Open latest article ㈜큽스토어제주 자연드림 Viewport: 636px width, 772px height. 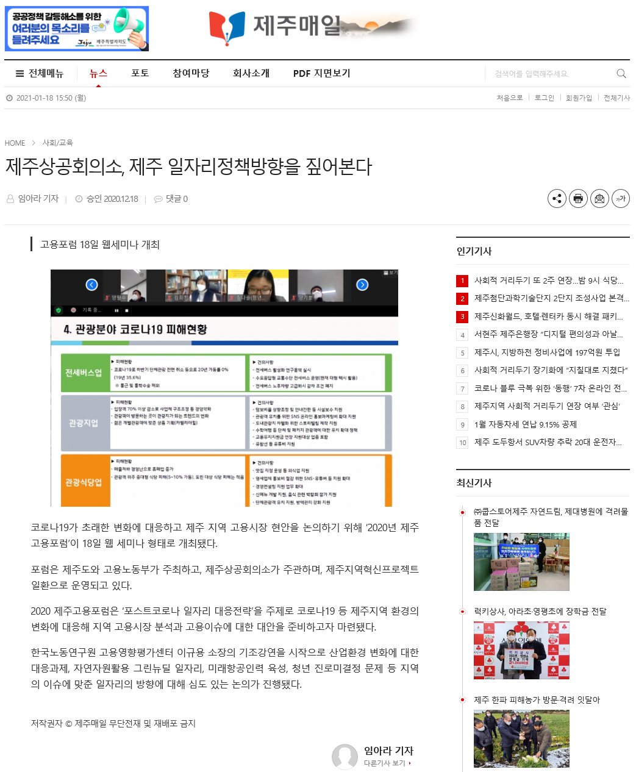tap(551, 517)
